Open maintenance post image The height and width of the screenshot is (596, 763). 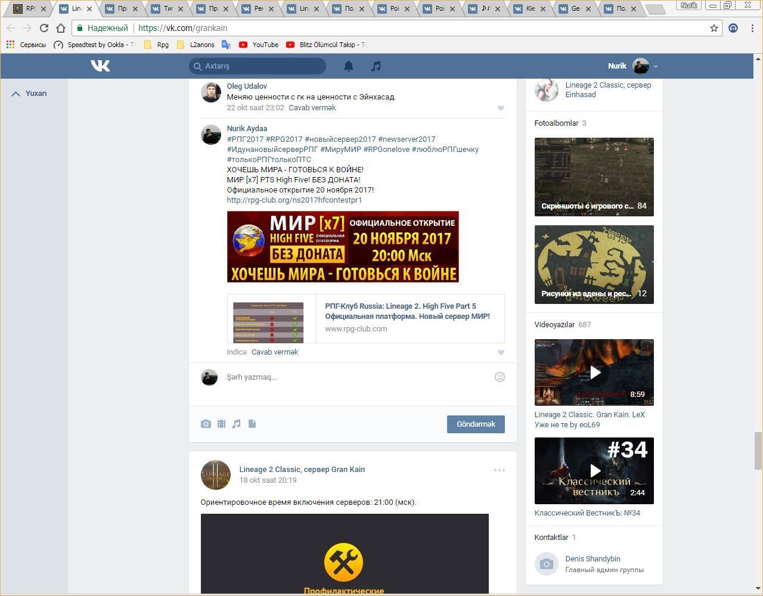point(345,554)
